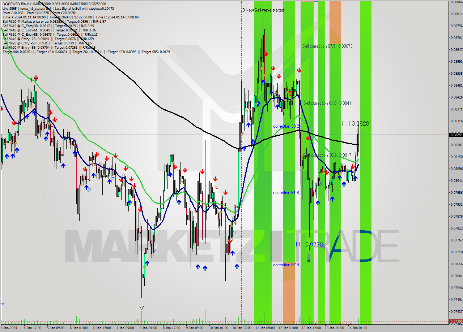Screen dimensions: 463x332
Task: Click the '0 New Sell wave started' label
Action: (263, 10)
